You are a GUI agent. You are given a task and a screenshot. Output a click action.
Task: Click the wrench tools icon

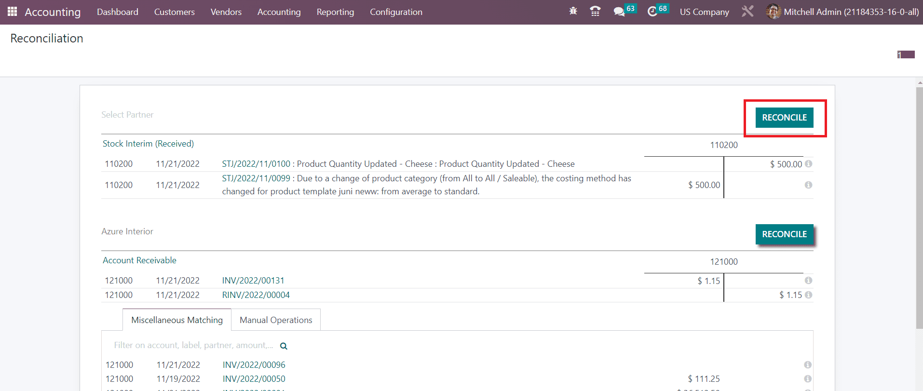747,12
